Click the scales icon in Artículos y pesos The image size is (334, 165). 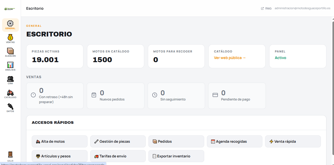[x=38, y=156]
